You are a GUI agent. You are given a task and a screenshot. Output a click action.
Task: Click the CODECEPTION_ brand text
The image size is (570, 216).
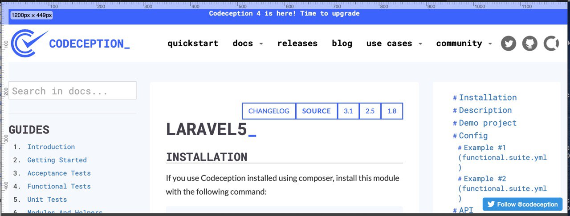point(90,44)
